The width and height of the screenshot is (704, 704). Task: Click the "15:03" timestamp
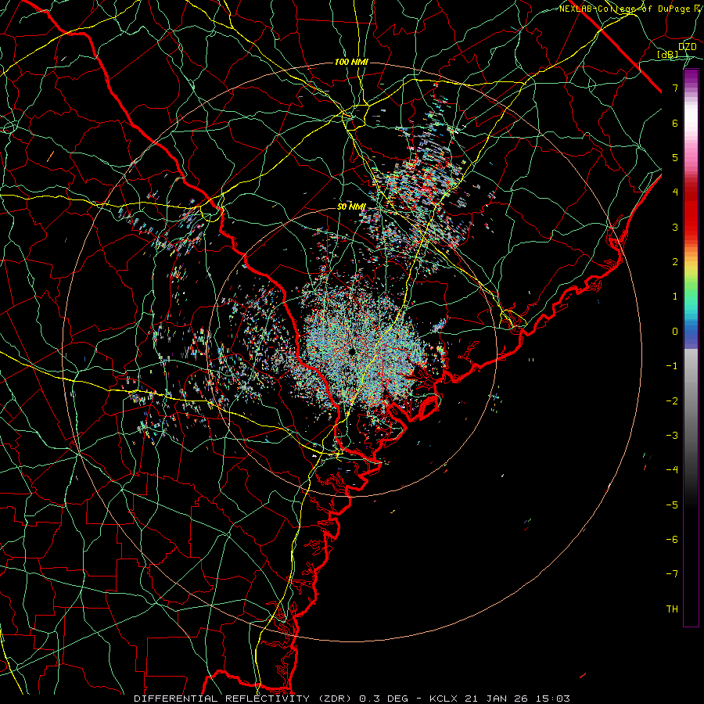(553, 699)
